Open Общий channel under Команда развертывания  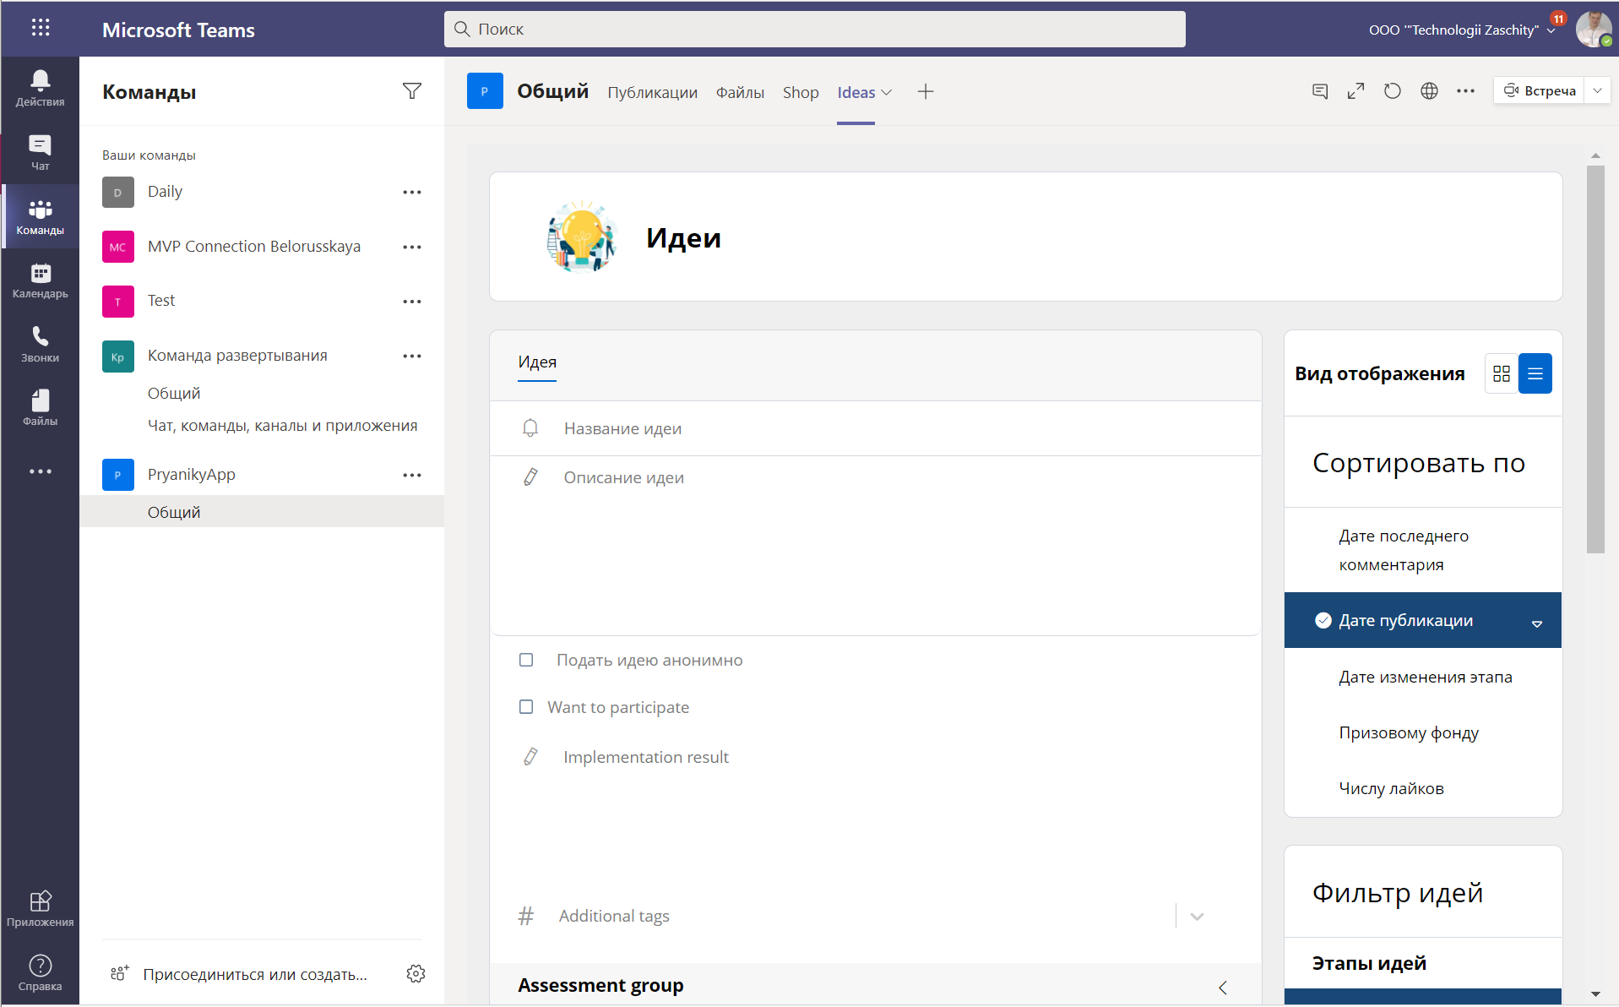[174, 393]
